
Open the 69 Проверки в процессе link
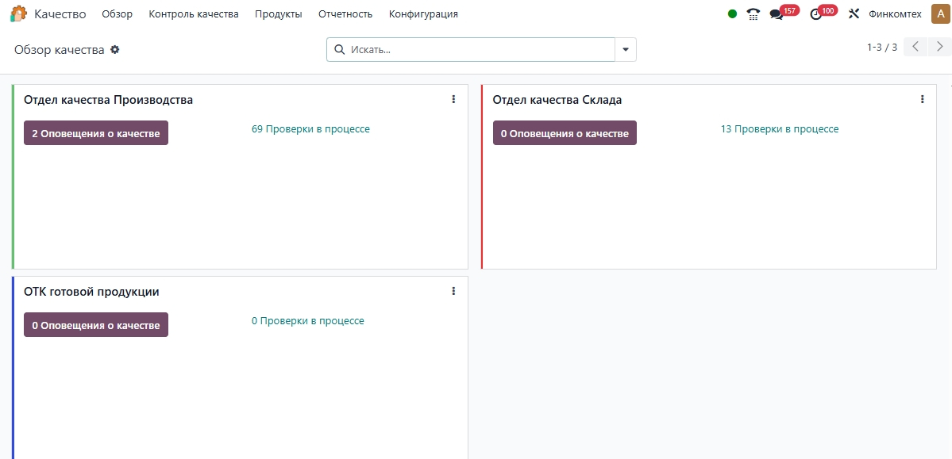click(310, 128)
